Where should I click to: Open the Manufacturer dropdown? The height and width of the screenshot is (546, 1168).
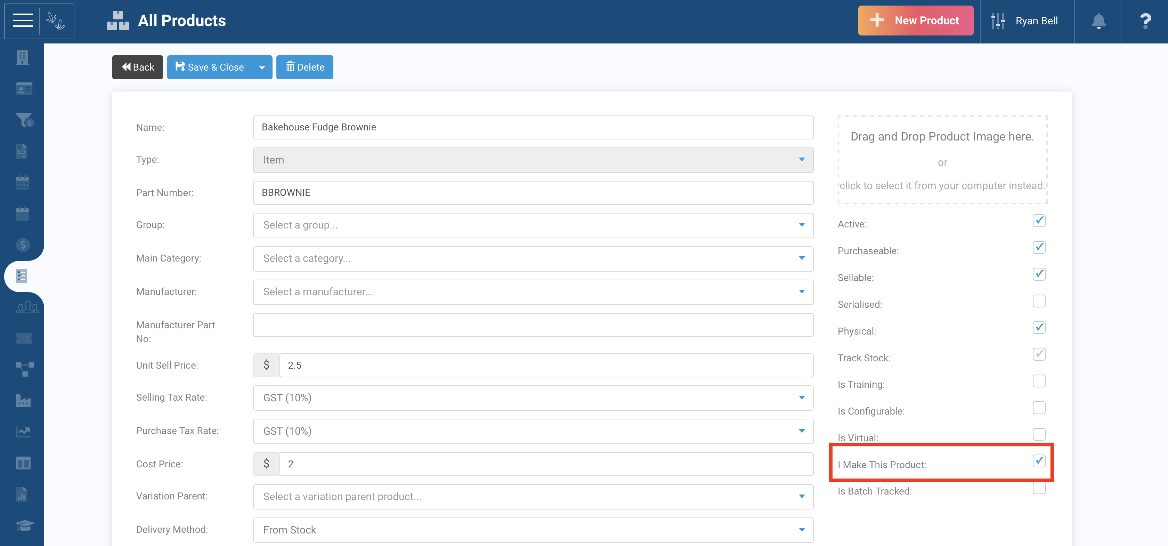coord(533,292)
